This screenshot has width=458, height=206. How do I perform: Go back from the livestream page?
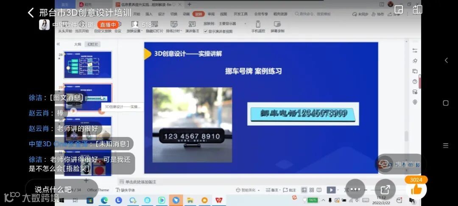(x=31, y=13)
